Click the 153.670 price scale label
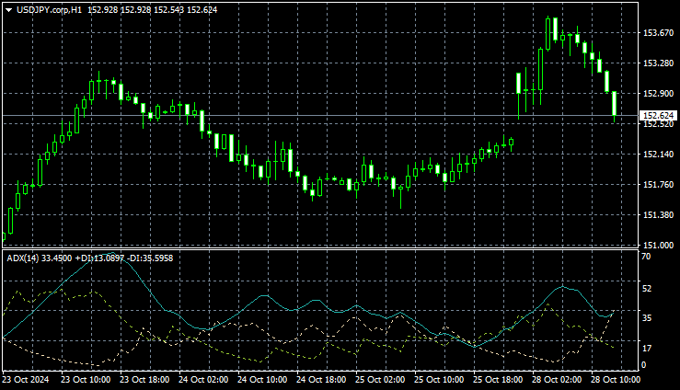Screen dimensions: 680x390 click(x=657, y=33)
